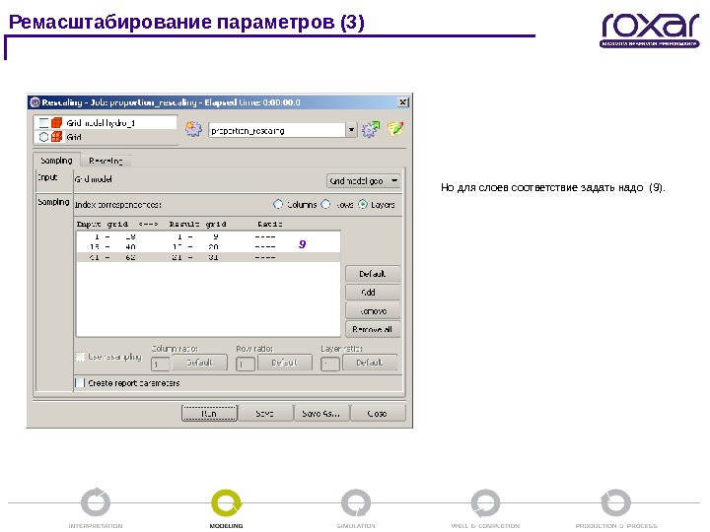Click the Rescaling window title icon
710x532 pixels.
coord(35,102)
